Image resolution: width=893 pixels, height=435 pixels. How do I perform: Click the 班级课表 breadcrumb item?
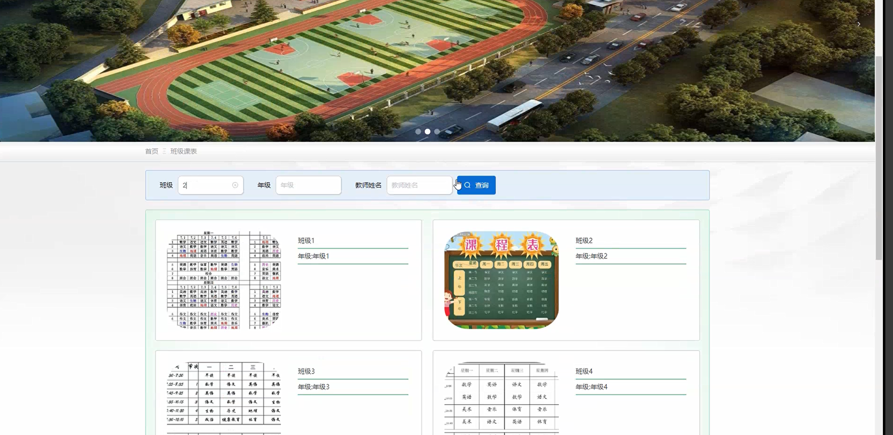coord(184,151)
